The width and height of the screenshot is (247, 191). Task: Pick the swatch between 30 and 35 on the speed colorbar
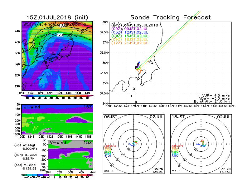tap(54, 96)
